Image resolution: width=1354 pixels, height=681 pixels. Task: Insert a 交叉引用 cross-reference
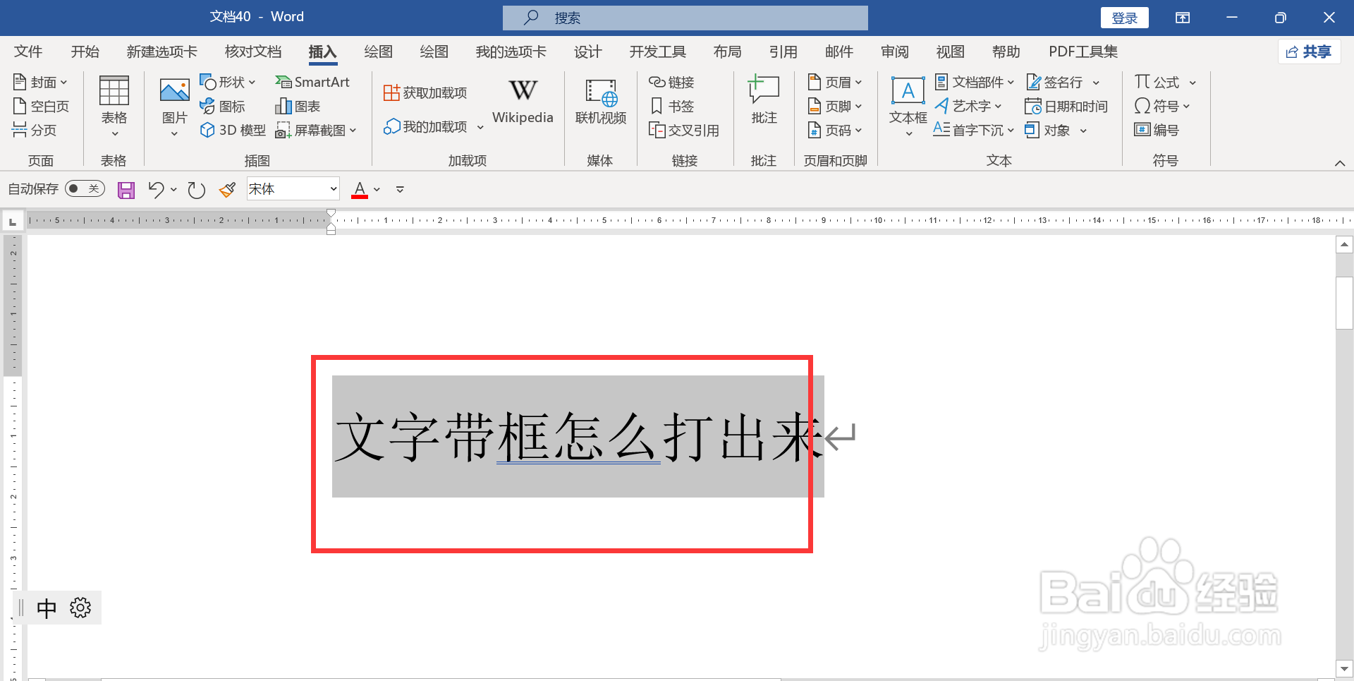click(x=684, y=131)
